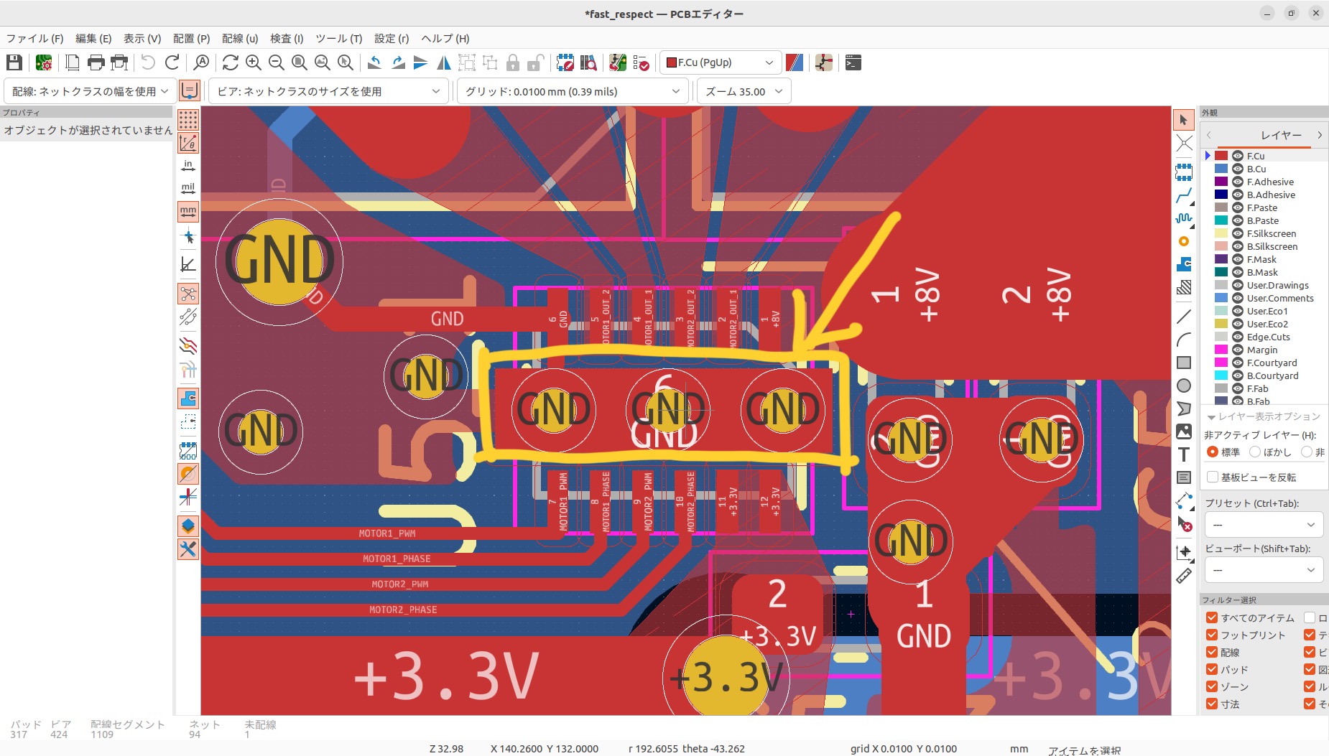Select the Measure tool ruler icon

click(x=1184, y=576)
